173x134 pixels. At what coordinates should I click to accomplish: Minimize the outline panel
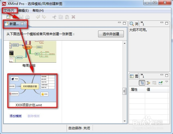coord(162,22)
